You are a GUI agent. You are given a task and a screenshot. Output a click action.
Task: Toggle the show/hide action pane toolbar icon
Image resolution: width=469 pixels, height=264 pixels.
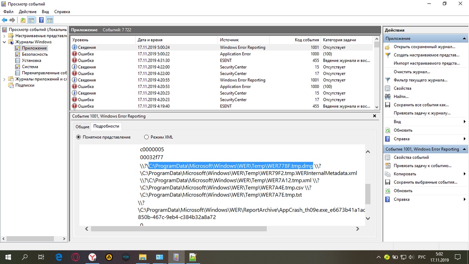pos(50,20)
